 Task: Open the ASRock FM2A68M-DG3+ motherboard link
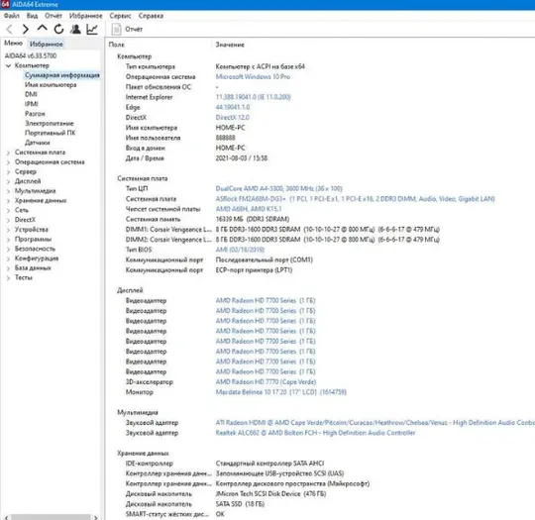pos(355,198)
